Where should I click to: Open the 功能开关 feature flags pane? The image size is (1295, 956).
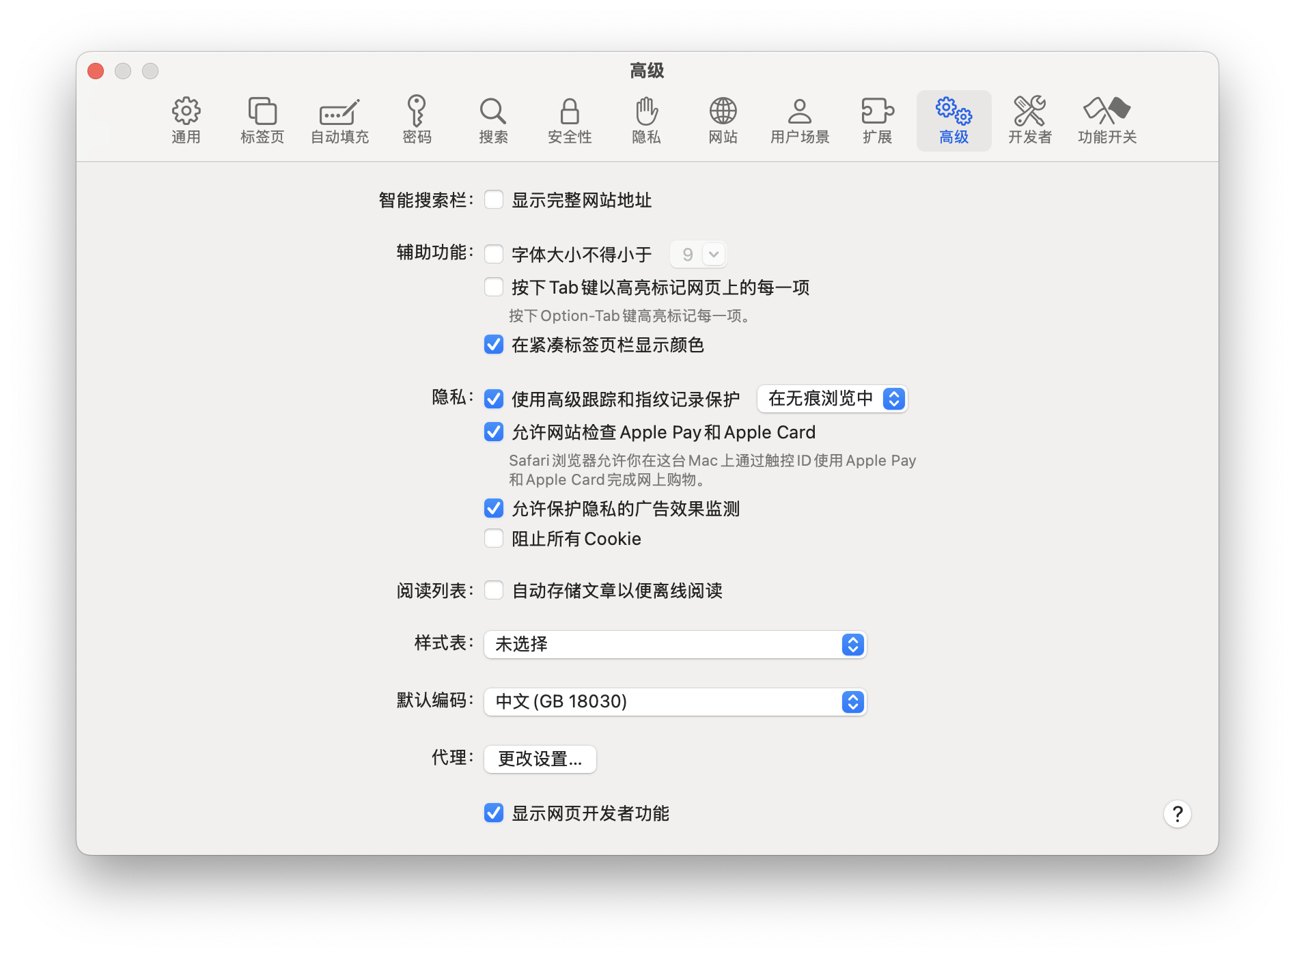[x=1107, y=121]
